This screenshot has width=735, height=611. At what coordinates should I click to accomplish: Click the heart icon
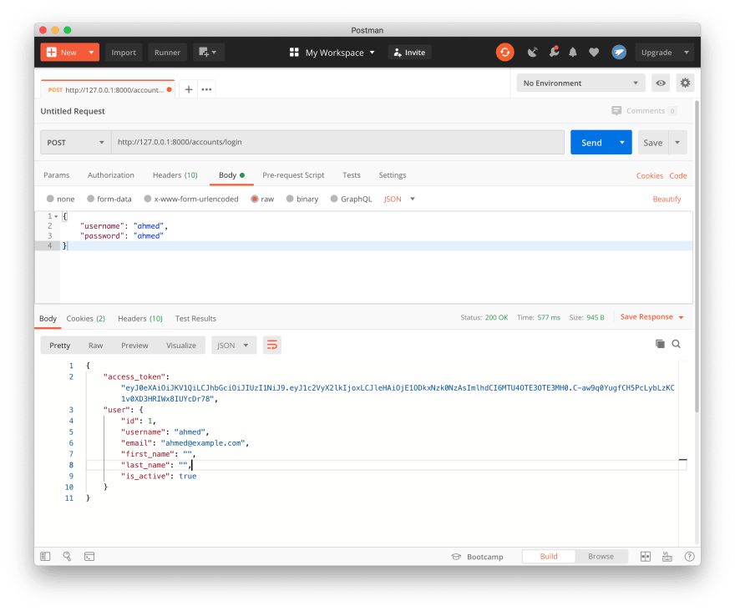click(594, 52)
